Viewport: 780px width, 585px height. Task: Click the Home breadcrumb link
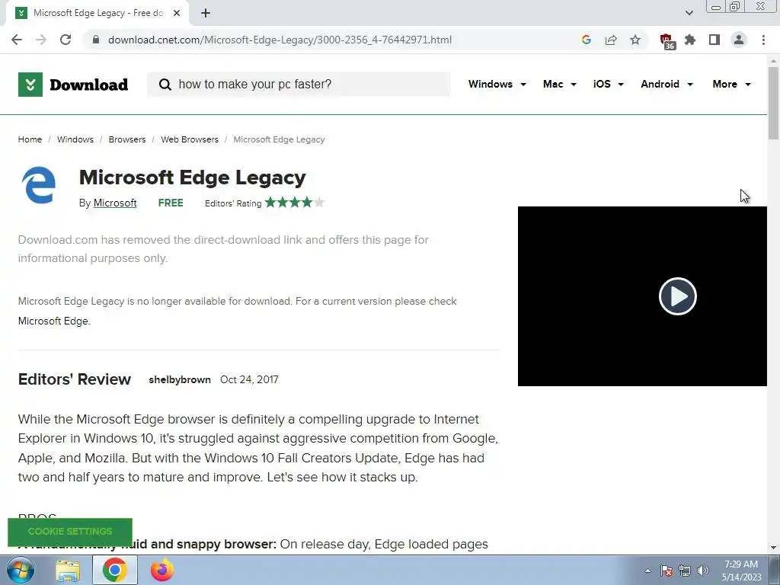[30, 140]
